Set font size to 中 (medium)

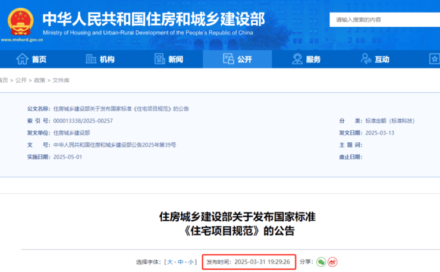[x=181, y=262]
